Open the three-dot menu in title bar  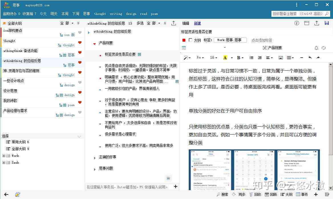click(x=297, y=5)
